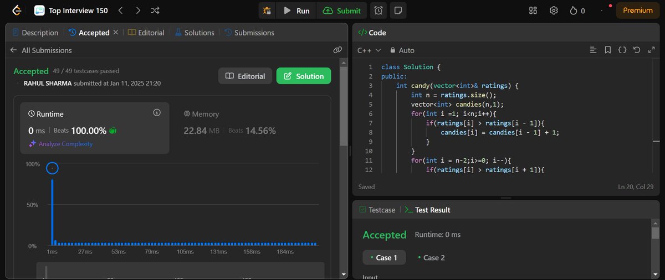
Task: Click the 49 / 49 testcases passed text
Action: (x=86, y=71)
